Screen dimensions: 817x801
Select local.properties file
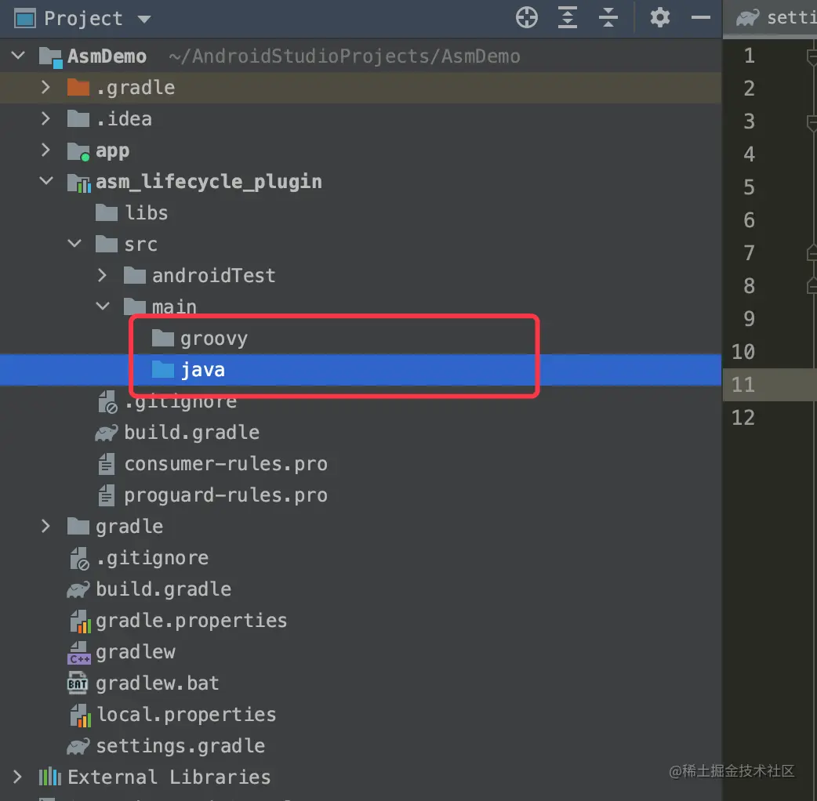pyautogui.click(x=361, y=714)
